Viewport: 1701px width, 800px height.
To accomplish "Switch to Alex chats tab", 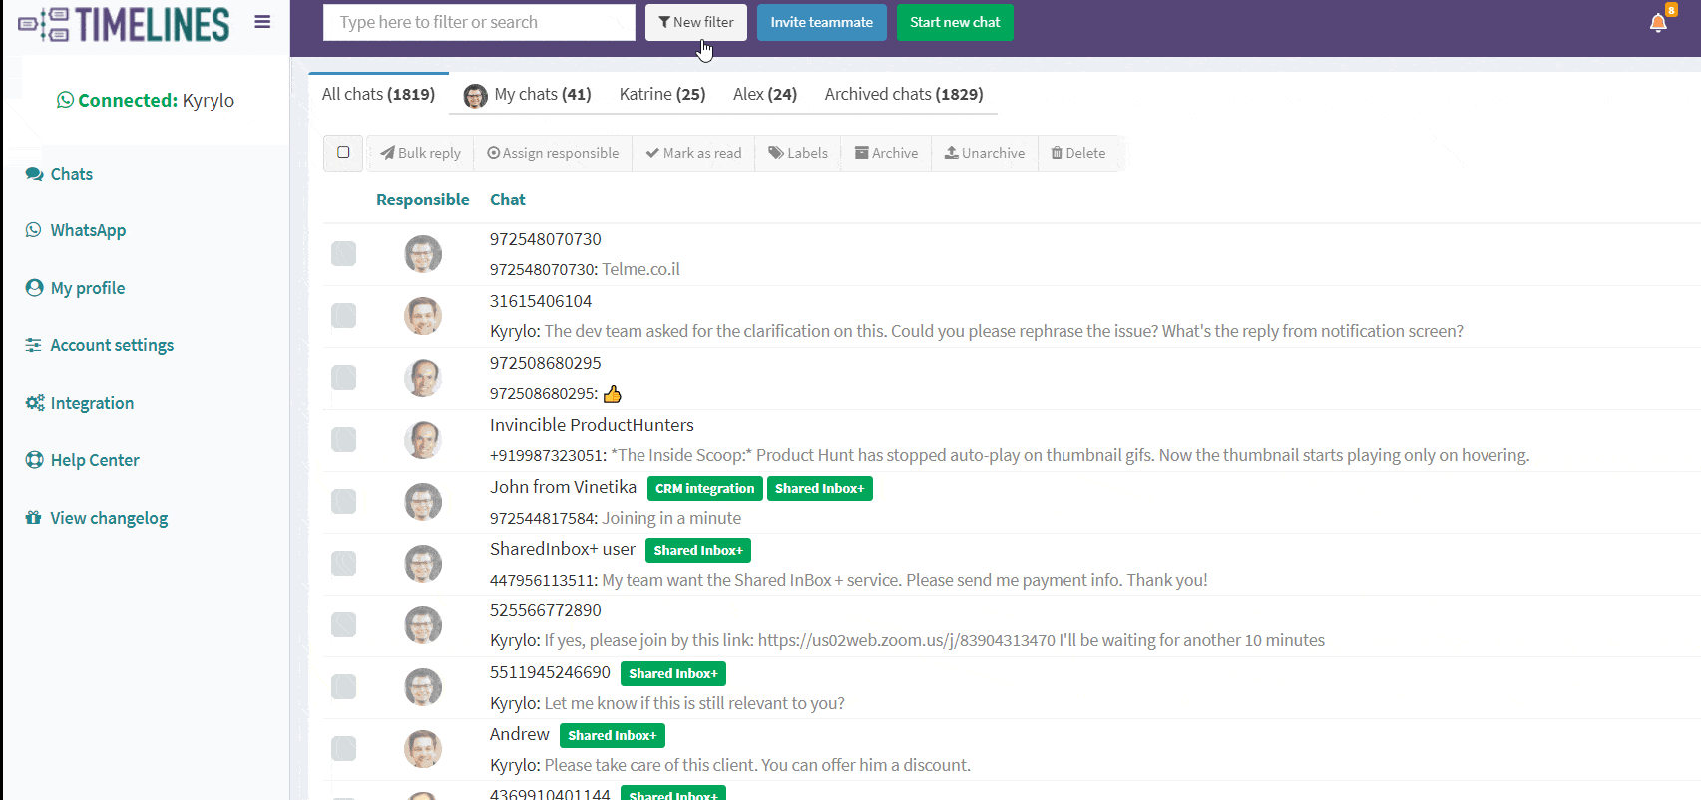I will 765,94.
